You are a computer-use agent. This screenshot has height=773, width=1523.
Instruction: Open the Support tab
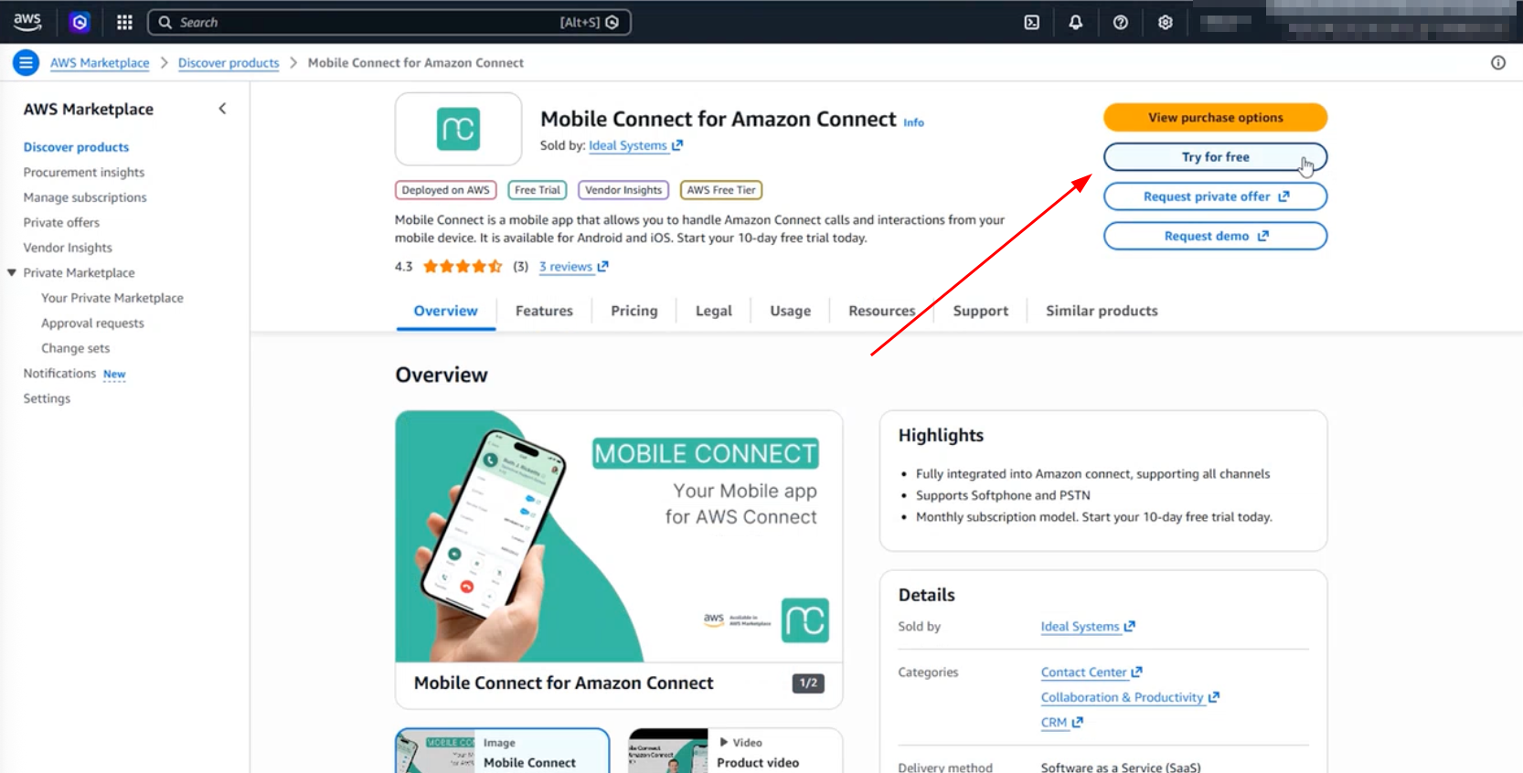[980, 311]
